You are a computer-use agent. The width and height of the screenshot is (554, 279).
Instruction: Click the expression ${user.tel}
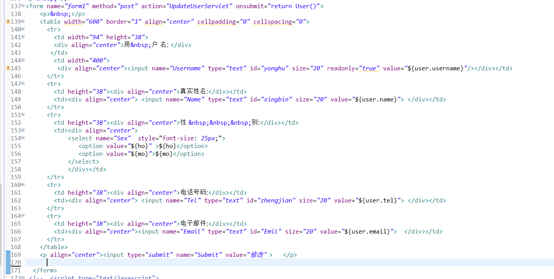pyautogui.click(x=378, y=201)
